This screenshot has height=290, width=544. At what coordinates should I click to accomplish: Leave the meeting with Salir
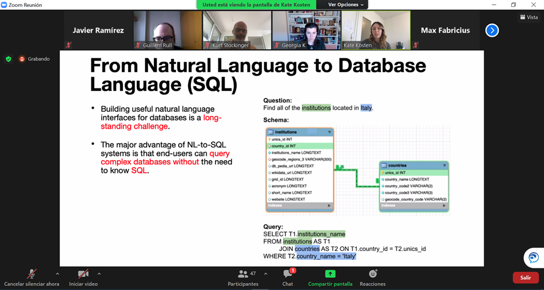[x=525, y=278]
